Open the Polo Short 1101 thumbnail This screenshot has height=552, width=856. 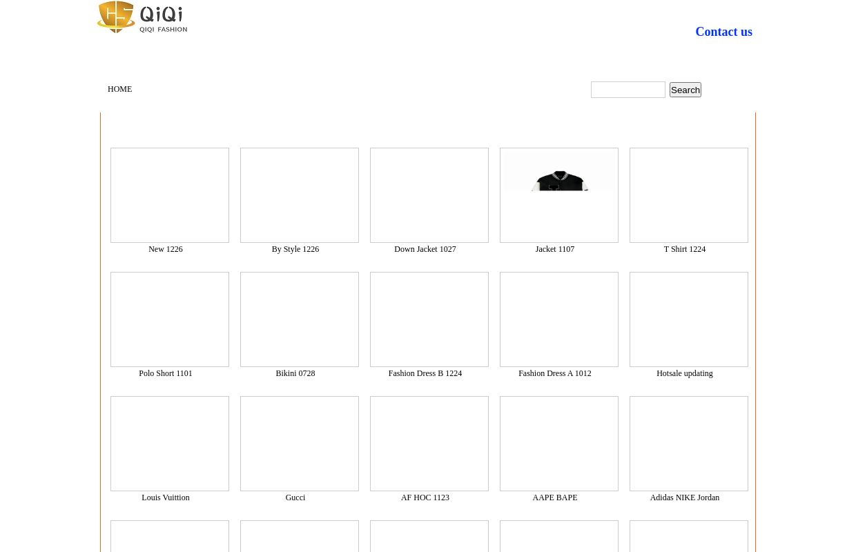pyautogui.click(x=170, y=319)
